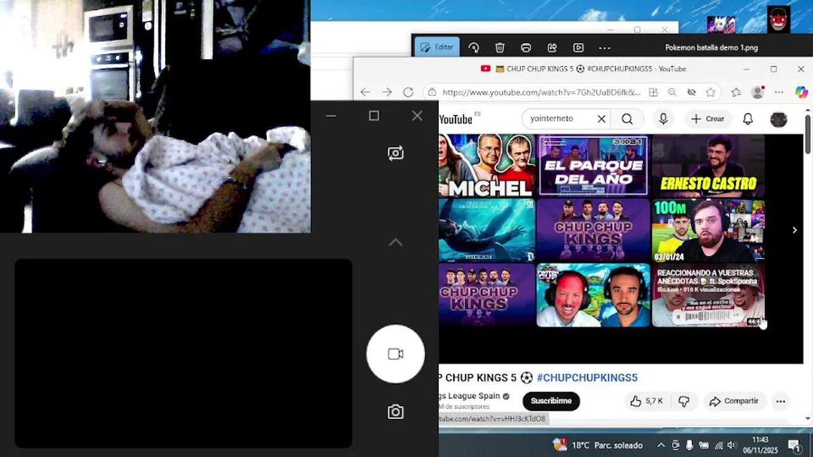Add this page to favorites star
The height and width of the screenshot is (457, 813).
(x=711, y=92)
